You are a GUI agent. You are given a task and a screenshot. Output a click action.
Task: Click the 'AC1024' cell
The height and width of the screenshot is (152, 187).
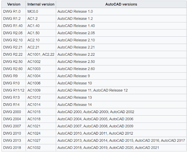[41, 133]
